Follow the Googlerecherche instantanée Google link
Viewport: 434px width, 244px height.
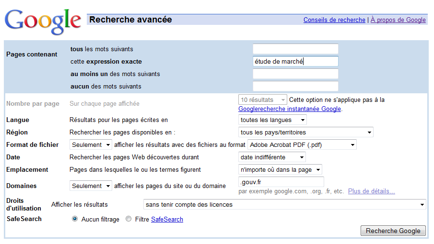290,109
